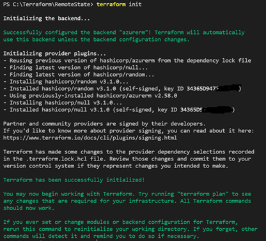This screenshot has width=266, height=241.
Task: Click 'any changes that are required for your infrastructure' line
Action: [127, 201]
